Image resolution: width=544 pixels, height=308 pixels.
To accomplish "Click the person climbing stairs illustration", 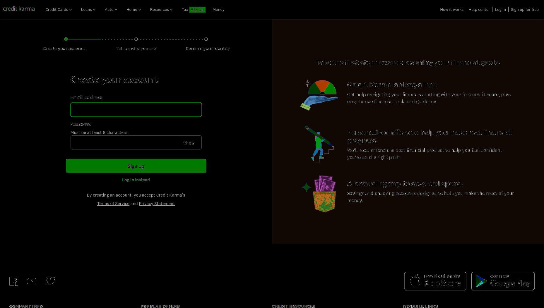I will pos(319,144).
